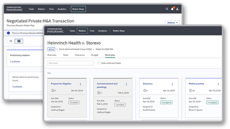
Task: Open the Discovery task link
Action: (148, 84)
